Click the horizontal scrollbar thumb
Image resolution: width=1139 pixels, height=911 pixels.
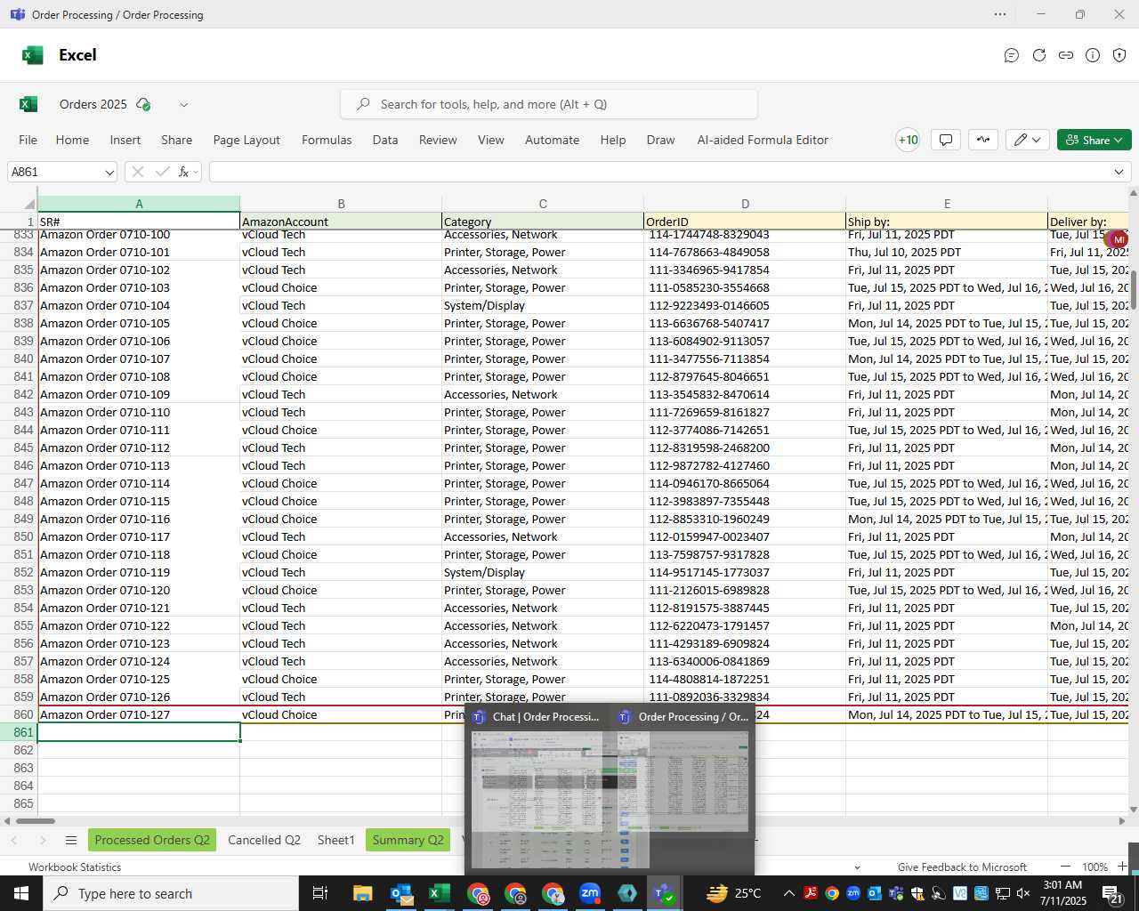tap(36, 820)
